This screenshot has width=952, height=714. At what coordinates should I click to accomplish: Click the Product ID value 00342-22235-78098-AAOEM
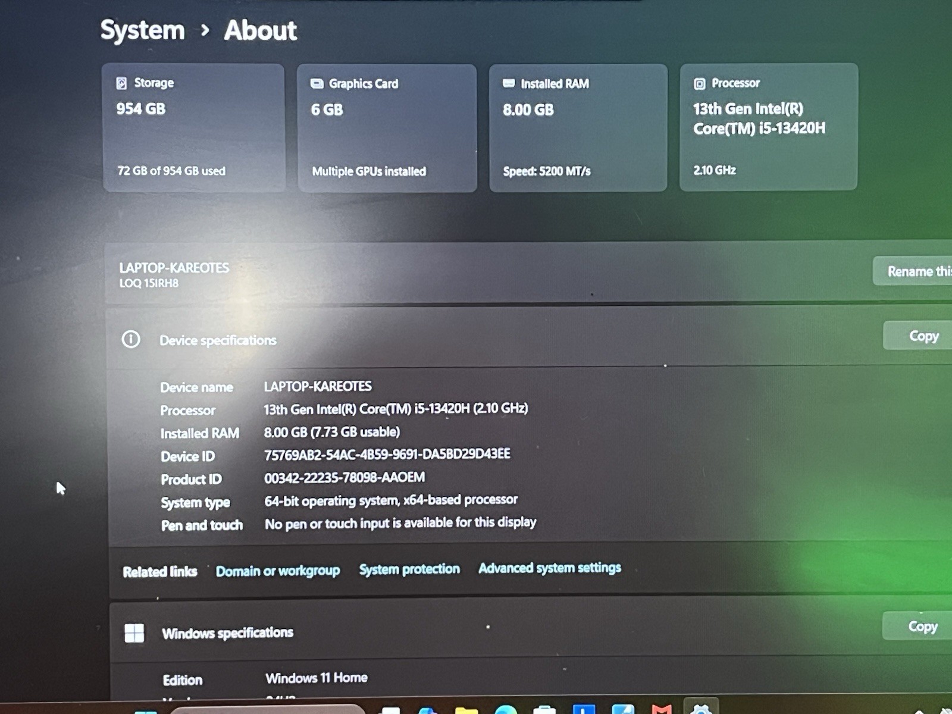(x=345, y=477)
